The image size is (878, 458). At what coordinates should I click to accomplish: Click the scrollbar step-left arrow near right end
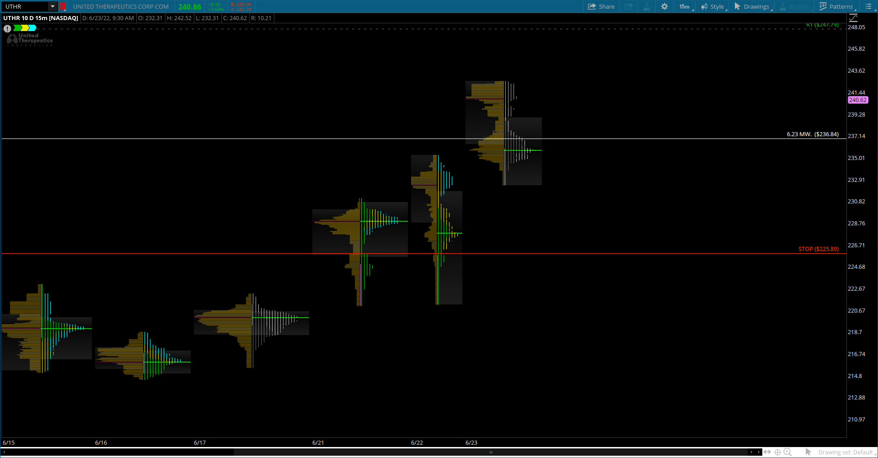(751, 452)
